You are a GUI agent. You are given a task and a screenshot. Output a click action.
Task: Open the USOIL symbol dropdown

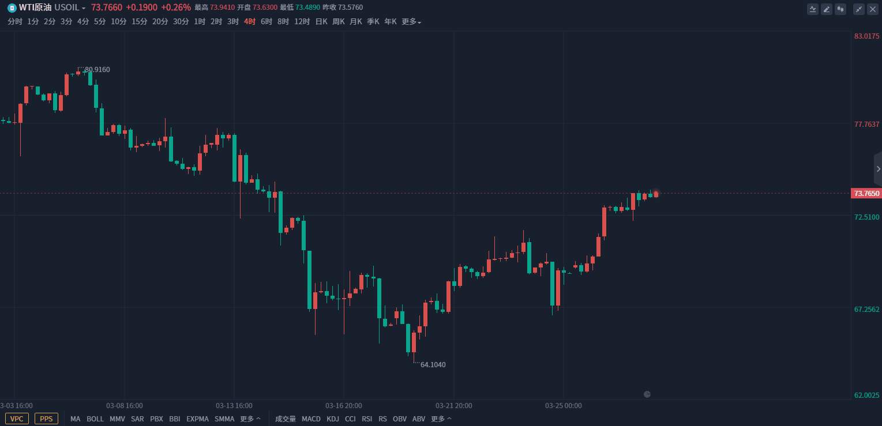tap(70, 7)
